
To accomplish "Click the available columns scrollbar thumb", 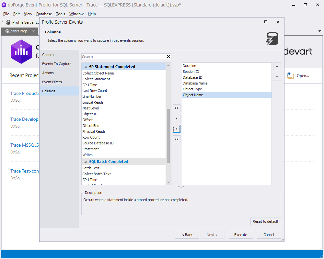I will [x=168, y=136].
